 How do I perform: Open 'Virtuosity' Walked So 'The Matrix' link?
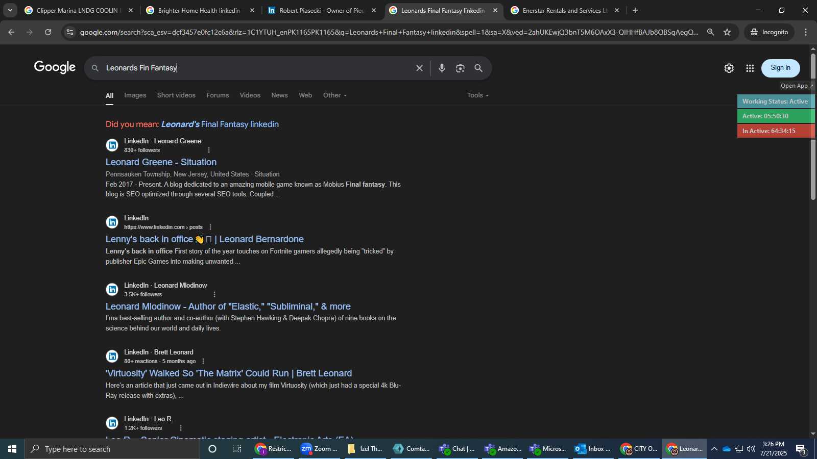(229, 373)
